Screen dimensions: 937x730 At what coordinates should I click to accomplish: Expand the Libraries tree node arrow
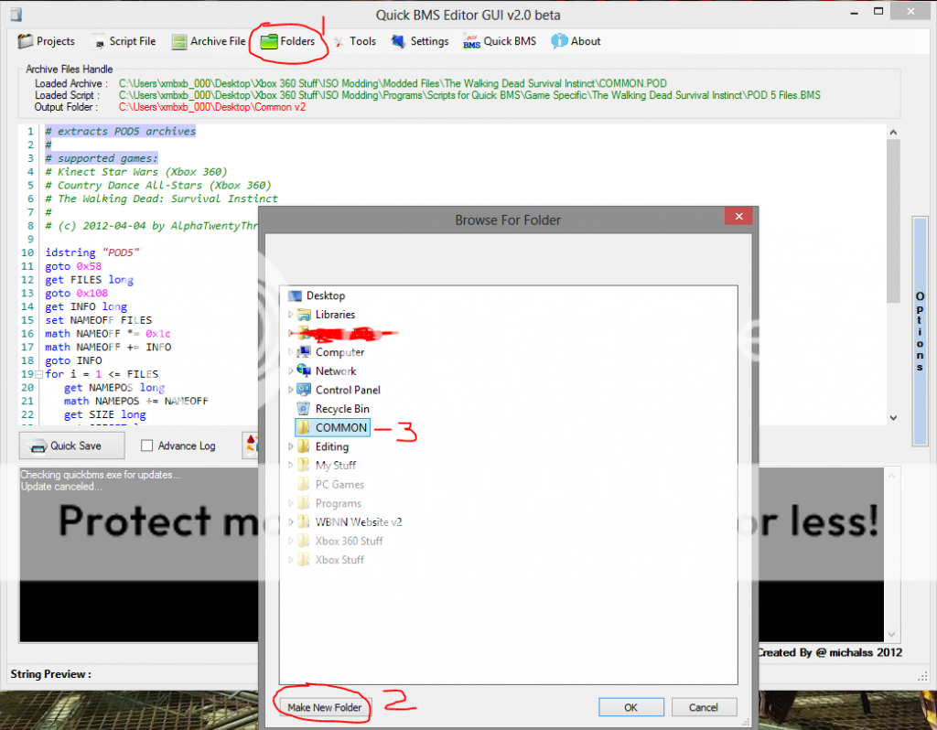pos(292,315)
